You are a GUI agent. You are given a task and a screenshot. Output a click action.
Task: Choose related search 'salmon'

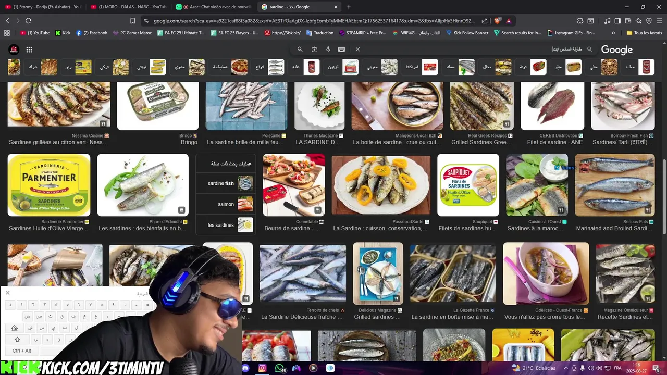pos(226,204)
